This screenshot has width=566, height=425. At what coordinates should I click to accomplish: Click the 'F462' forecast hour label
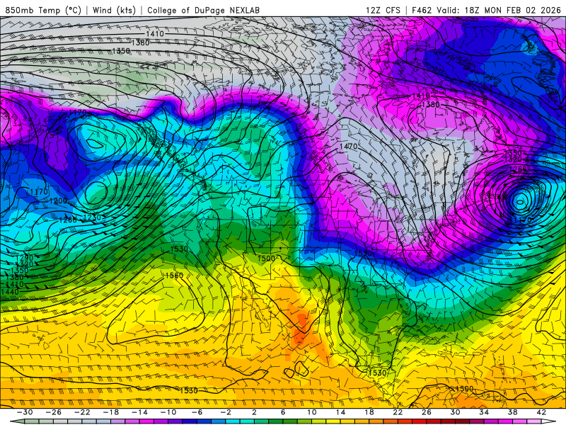[x=422, y=10]
